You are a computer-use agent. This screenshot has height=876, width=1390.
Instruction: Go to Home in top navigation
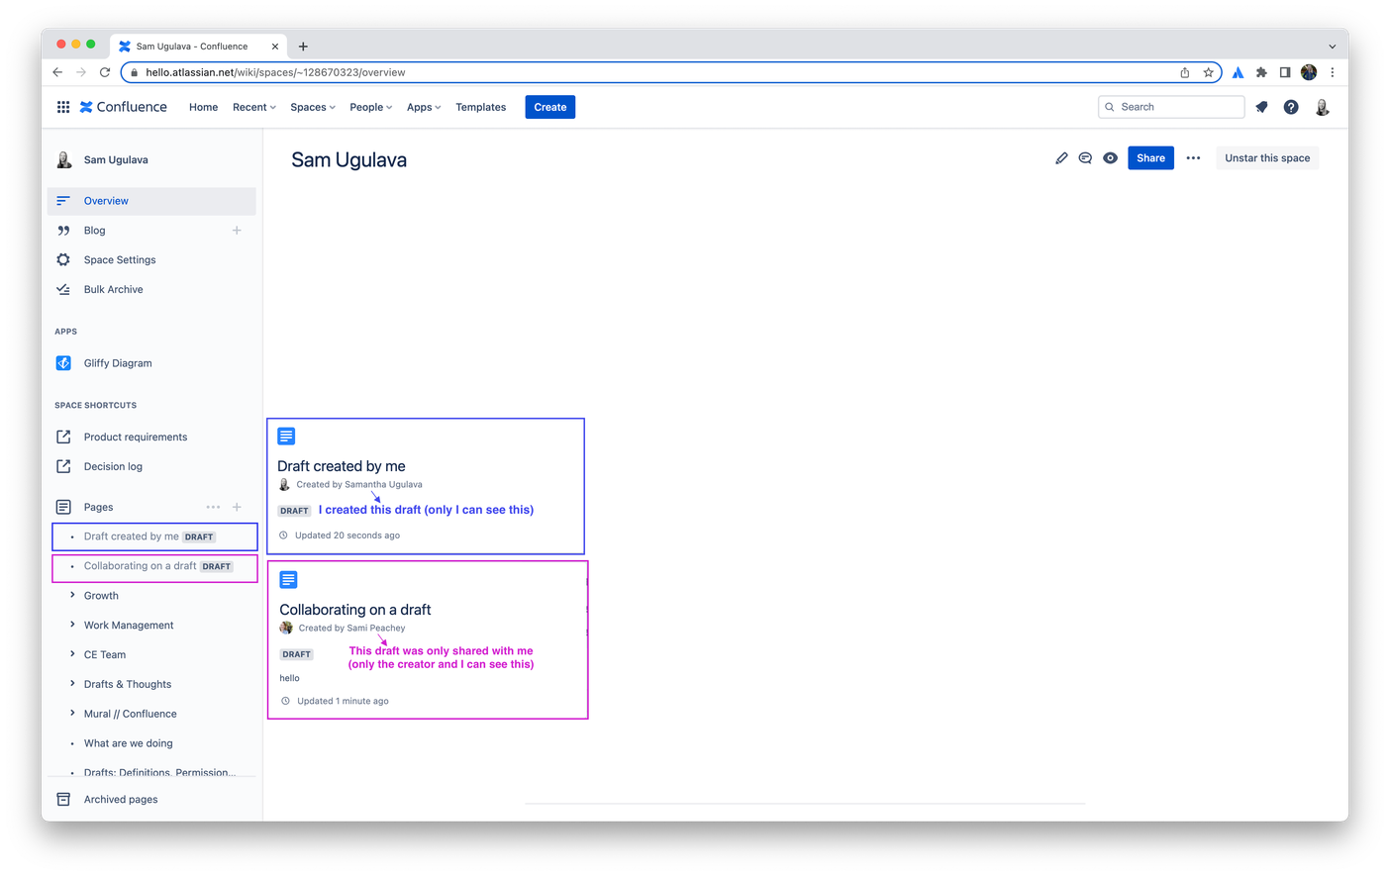tap(204, 107)
